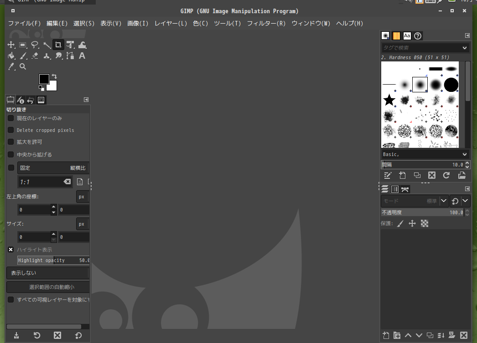477x343 pixels.
Task: Duplicate the selected brush
Action: [x=417, y=175]
